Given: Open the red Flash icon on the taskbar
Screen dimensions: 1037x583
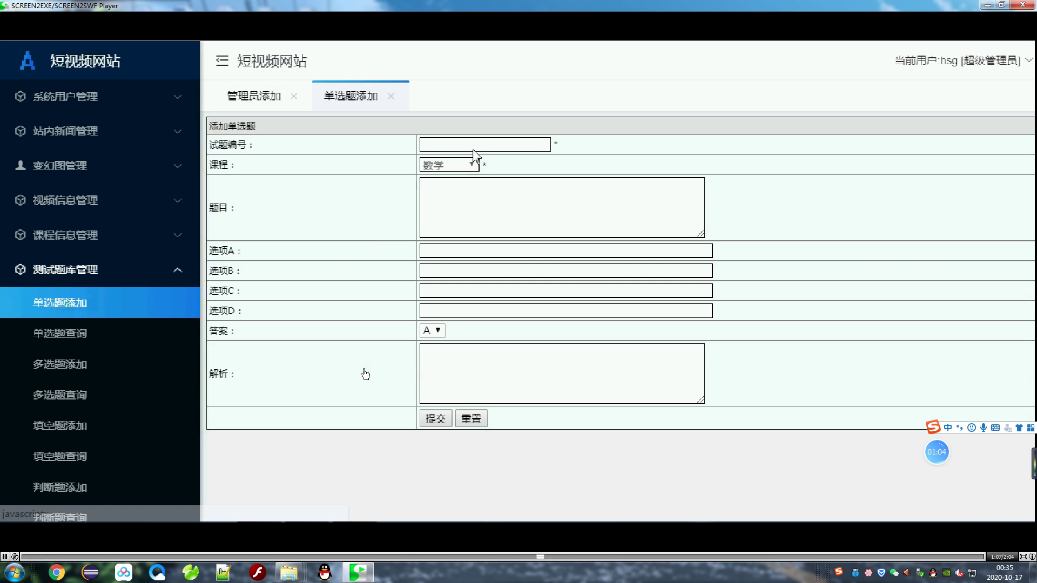Looking at the screenshot, I should point(258,572).
